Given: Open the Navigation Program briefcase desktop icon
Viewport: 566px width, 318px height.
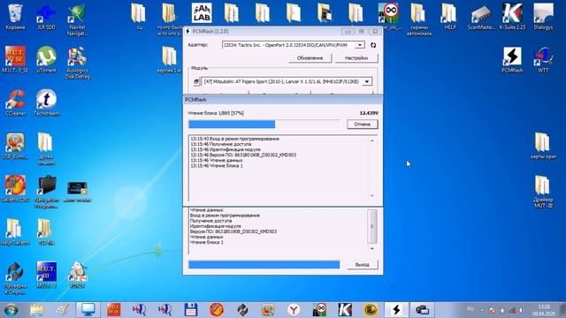Looking at the screenshot, I should click(x=47, y=192).
